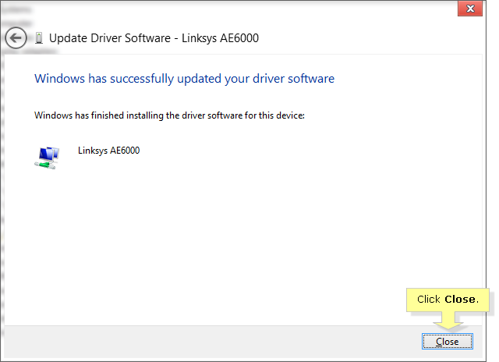Click 'Windows has finished installing the driver software' text
This screenshot has width=499, height=362.
(169, 115)
